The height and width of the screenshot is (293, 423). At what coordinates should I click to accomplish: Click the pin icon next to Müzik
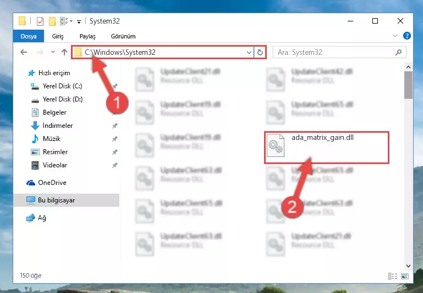115,139
